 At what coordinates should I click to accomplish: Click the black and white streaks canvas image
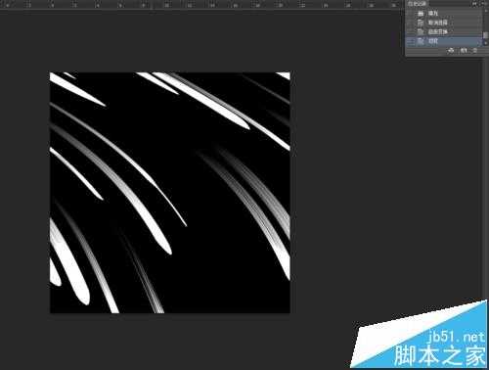170,193
